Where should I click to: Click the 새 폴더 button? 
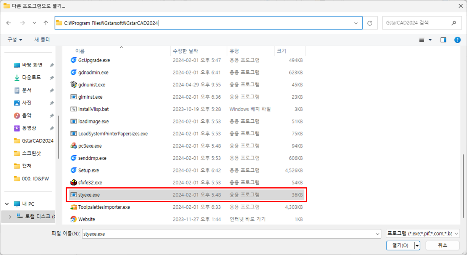42,40
